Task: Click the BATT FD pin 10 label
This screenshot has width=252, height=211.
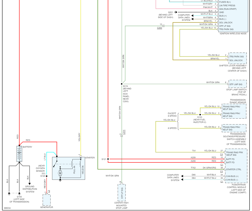Action: (230, 159)
